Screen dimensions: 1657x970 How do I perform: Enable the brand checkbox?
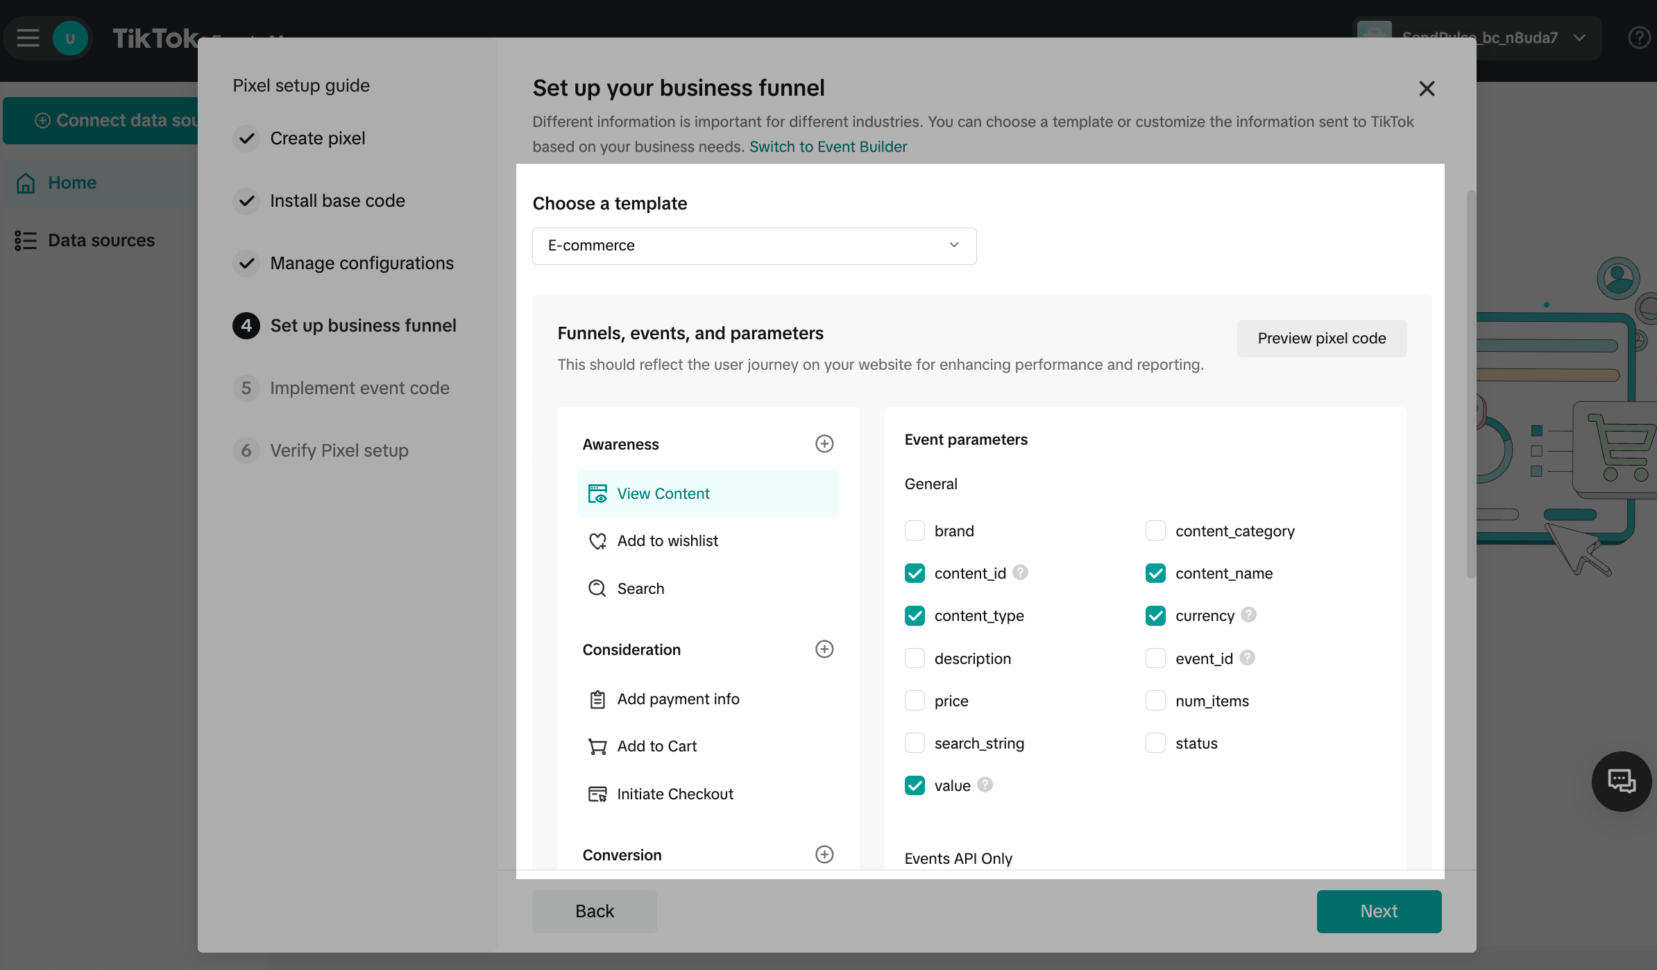pyautogui.click(x=915, y=531)
